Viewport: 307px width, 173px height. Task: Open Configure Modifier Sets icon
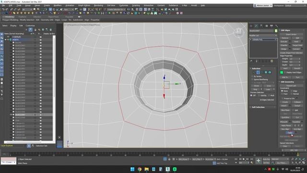[x=272, y=61]
